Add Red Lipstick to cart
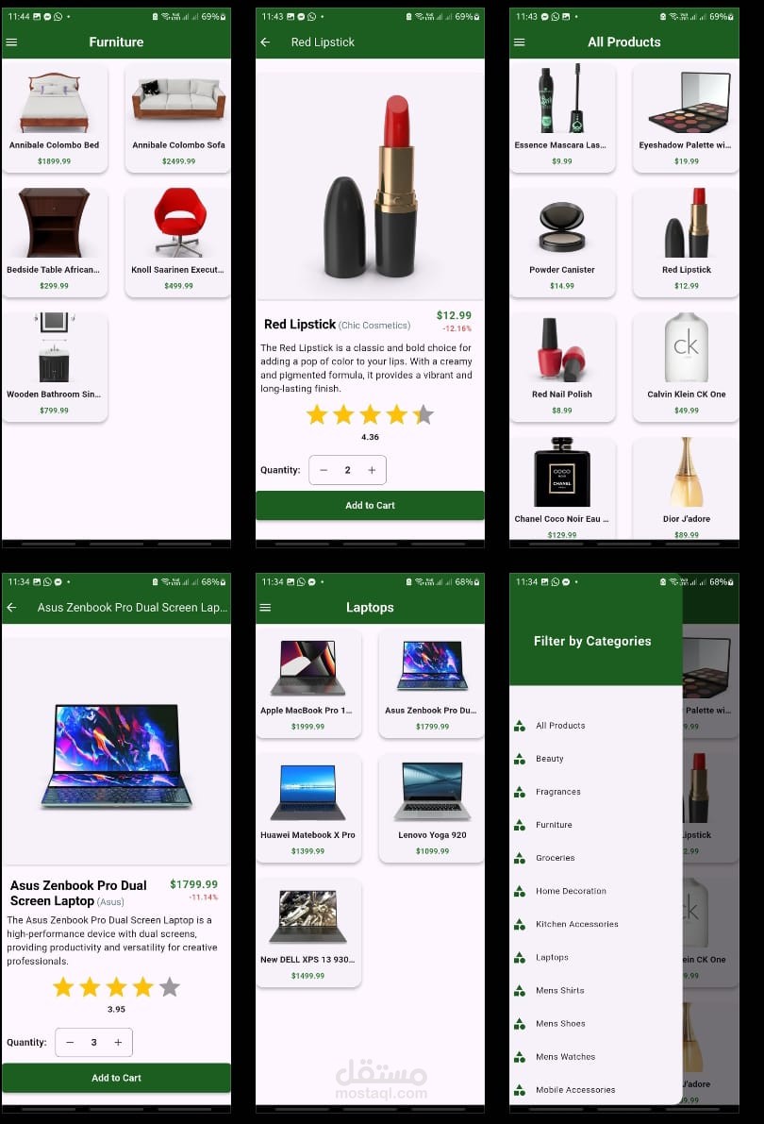Viewport: 764px width, 1124px height. pos(370,505)
